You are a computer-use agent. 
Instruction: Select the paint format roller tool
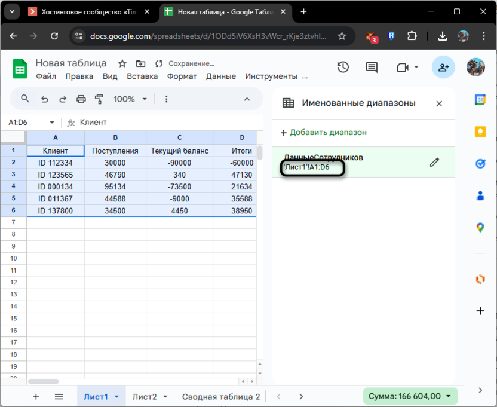[x=99, y=99]
